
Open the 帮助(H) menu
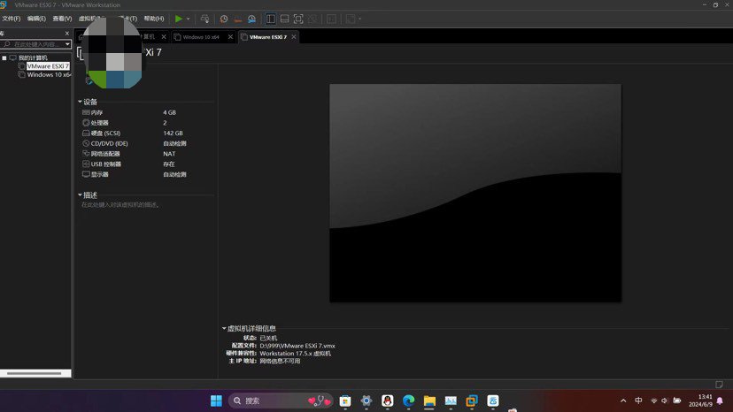[x=154, y=19]
